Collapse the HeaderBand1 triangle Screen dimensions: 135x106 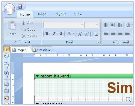[37, 104]
